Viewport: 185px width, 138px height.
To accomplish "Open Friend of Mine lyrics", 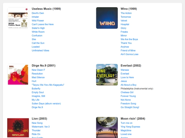I will coord(128,50).
